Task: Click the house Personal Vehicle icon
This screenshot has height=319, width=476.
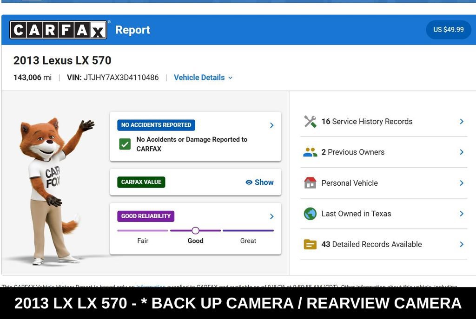Action: click(x=310, y=183)
